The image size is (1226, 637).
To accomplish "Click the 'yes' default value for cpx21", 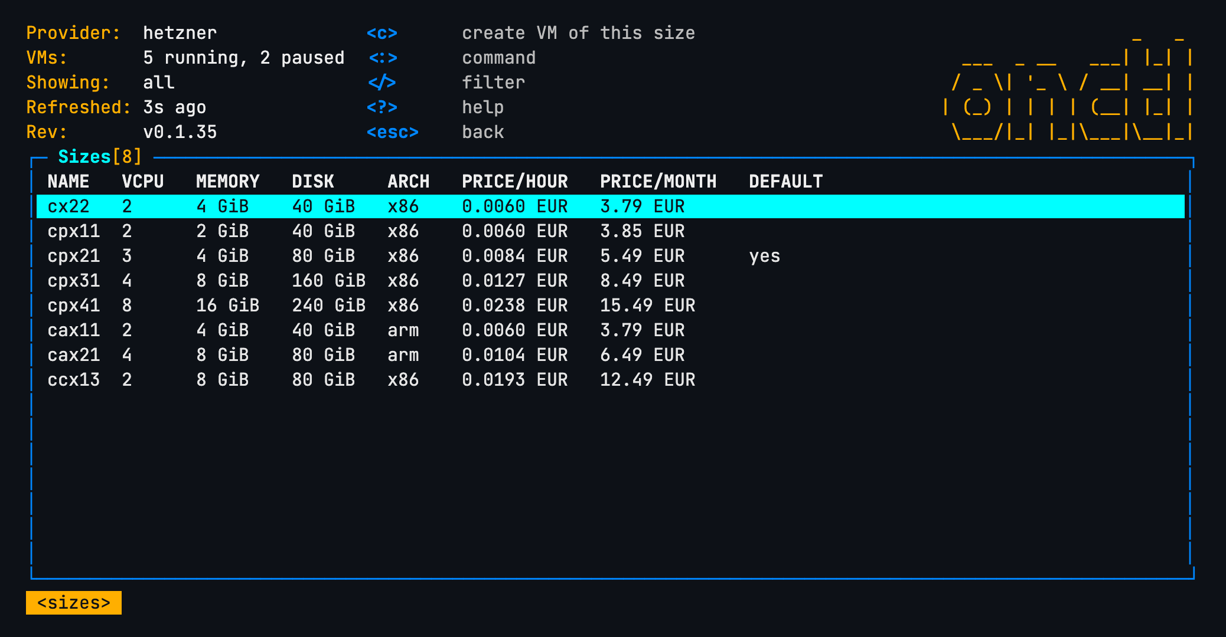I will tap(765, 257).
